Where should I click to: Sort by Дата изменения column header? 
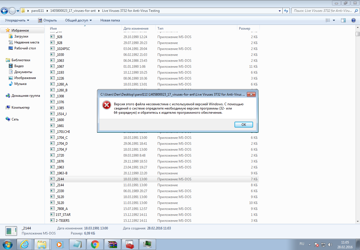[x=139, y=28]
